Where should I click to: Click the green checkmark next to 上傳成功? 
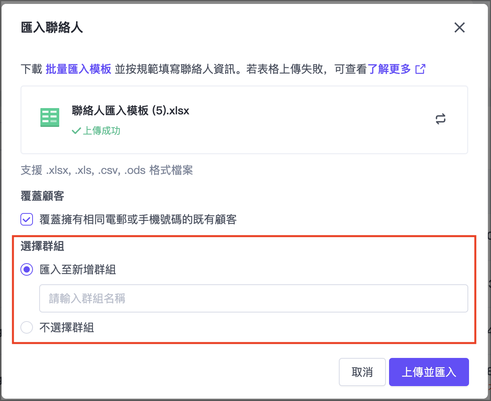pos(76,131)
